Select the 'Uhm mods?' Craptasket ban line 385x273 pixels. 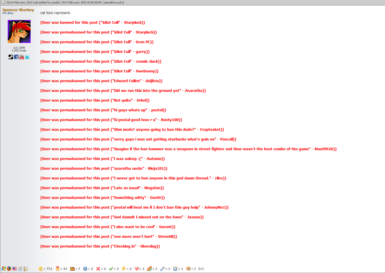click(x=132, y=130)
